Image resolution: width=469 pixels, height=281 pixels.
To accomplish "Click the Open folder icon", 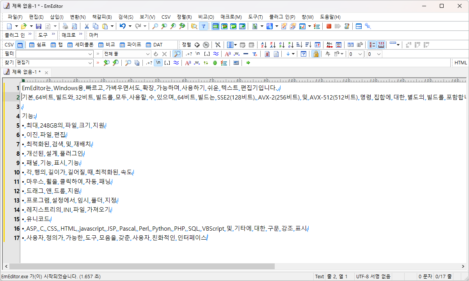I will click(23, 26).
